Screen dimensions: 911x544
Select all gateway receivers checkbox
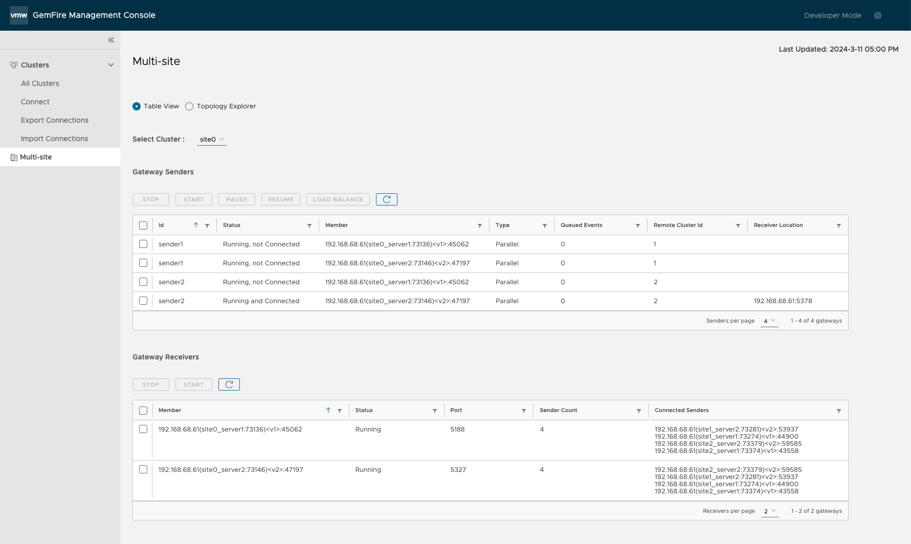143,411
